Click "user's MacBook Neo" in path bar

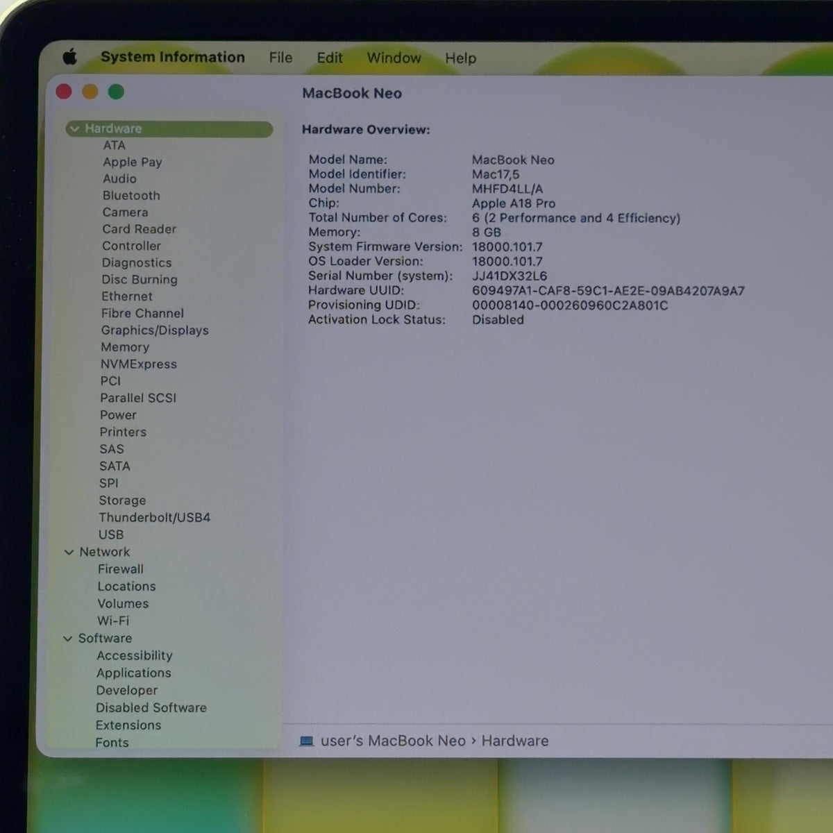point(393,741)
